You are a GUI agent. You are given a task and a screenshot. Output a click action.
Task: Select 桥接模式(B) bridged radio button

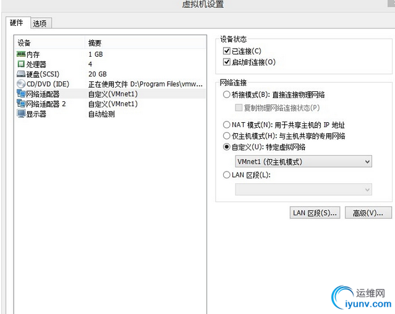226,94
